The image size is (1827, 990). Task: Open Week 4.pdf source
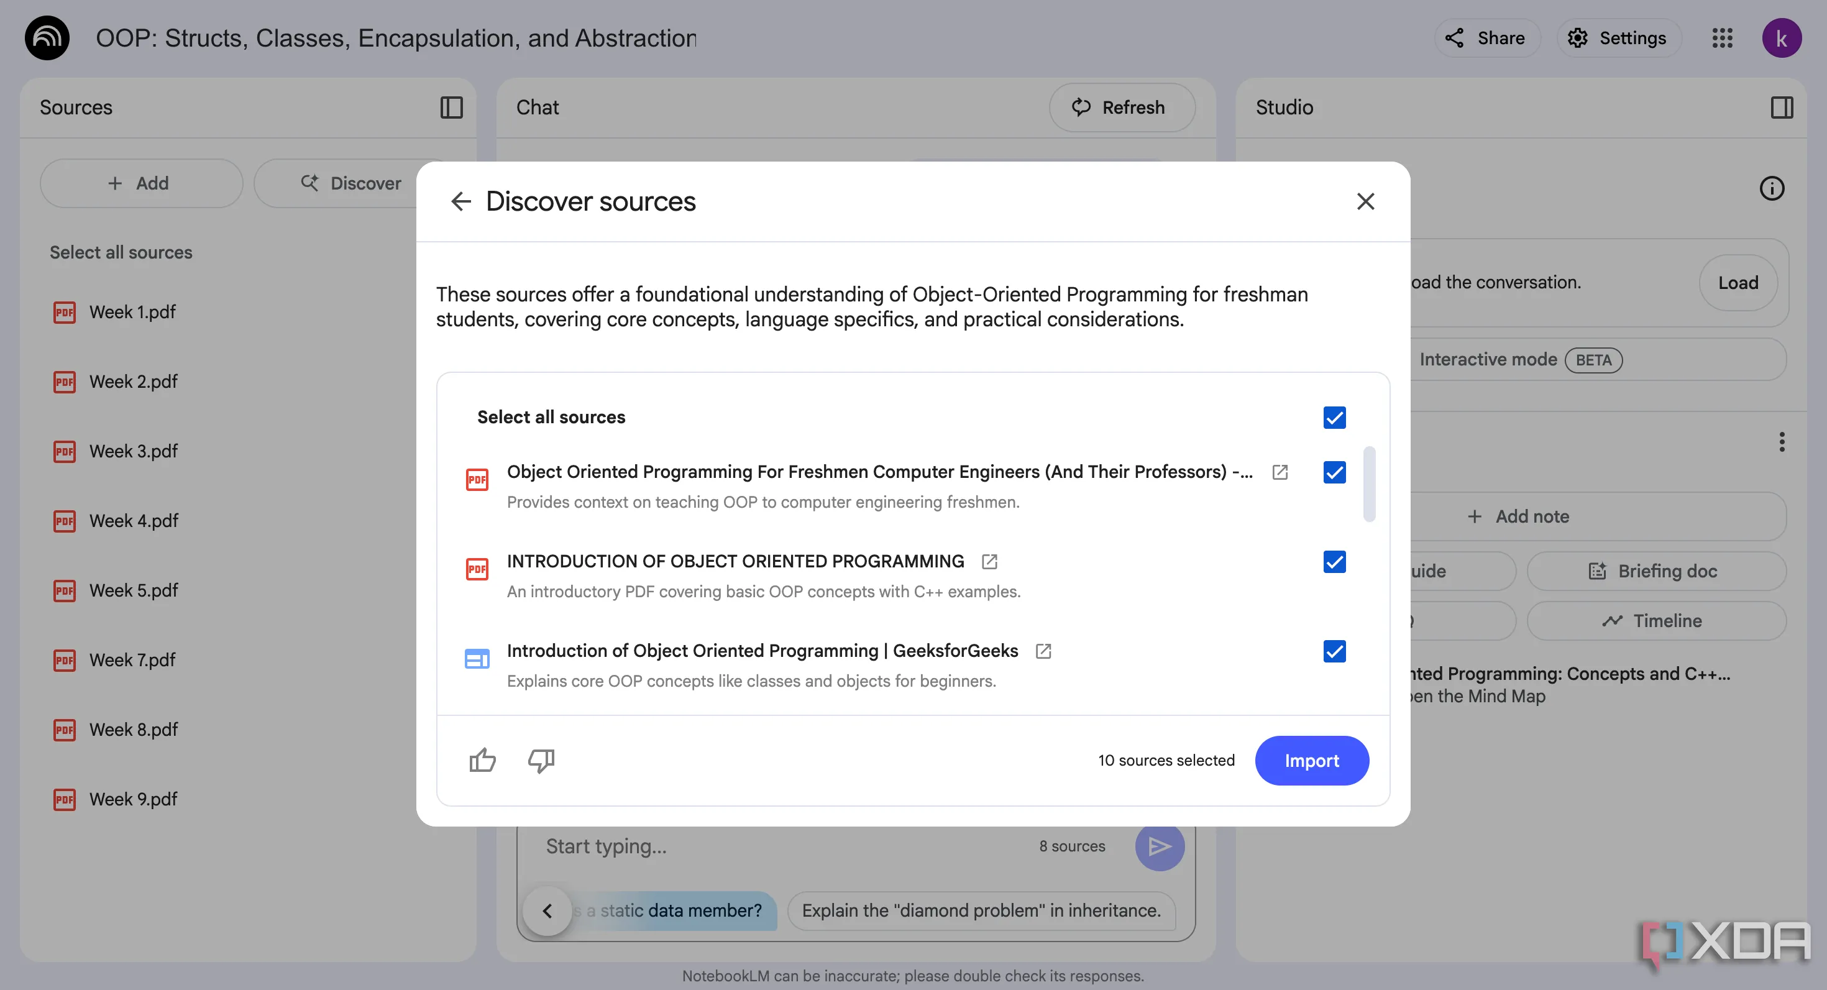pyautogui.click(x=134, y=521)
